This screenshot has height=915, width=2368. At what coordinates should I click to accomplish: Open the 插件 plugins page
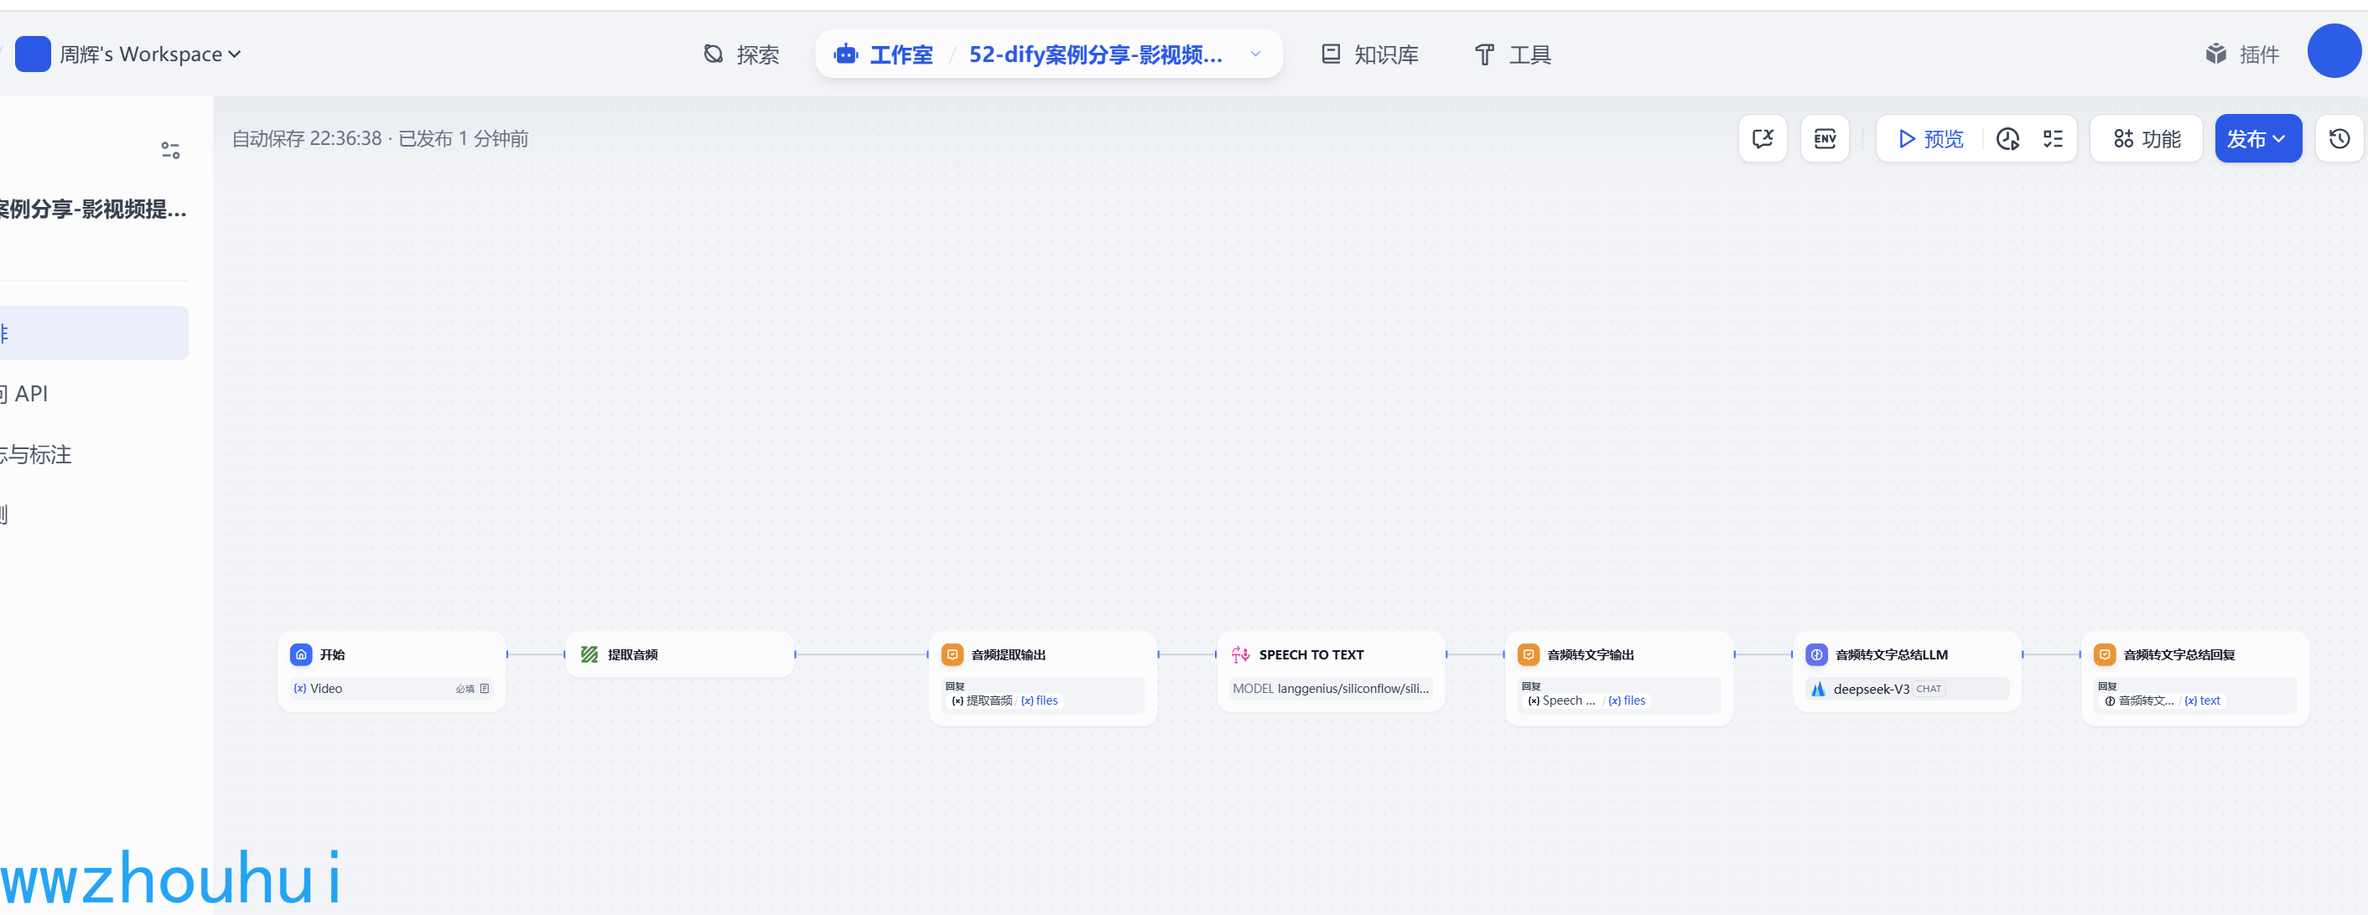pos(2242,54)
